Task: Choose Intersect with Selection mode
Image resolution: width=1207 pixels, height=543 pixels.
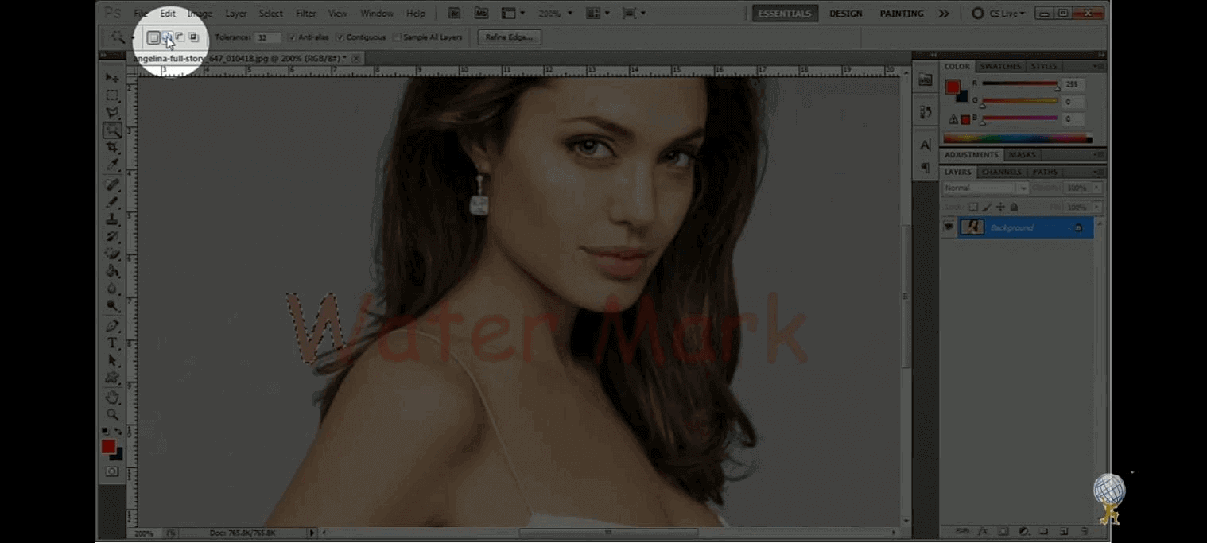Action: click(193, 37)
